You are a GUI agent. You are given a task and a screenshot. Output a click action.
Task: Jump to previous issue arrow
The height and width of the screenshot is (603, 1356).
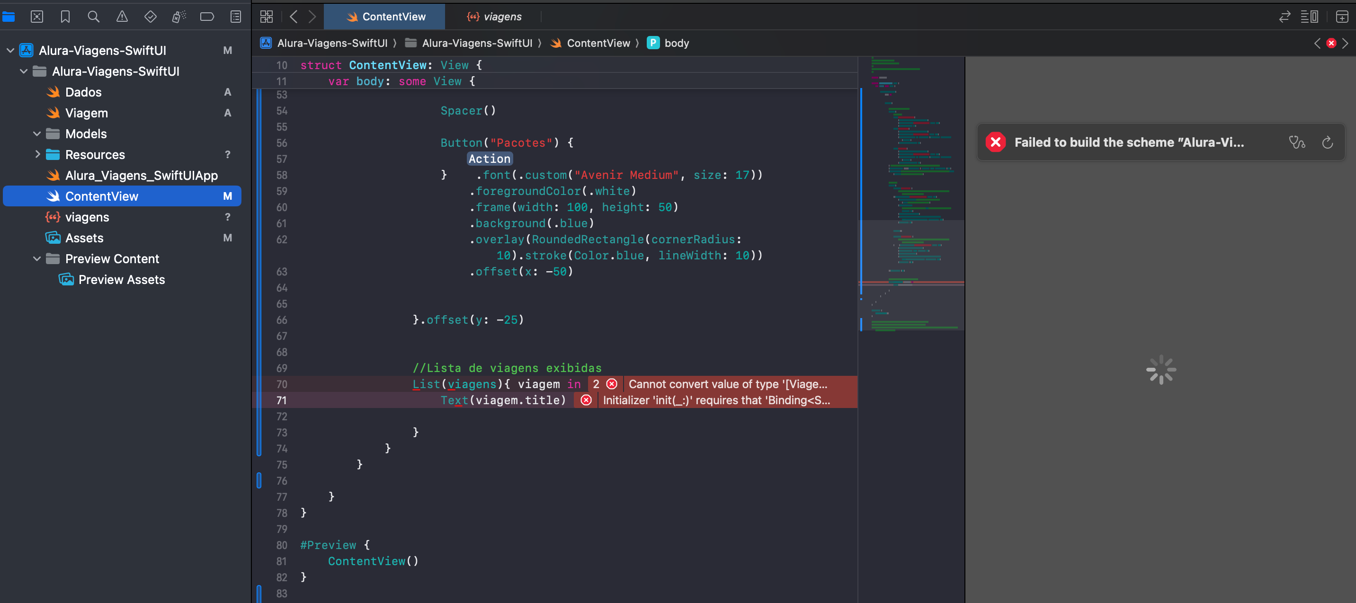[x=1318, y=43]
